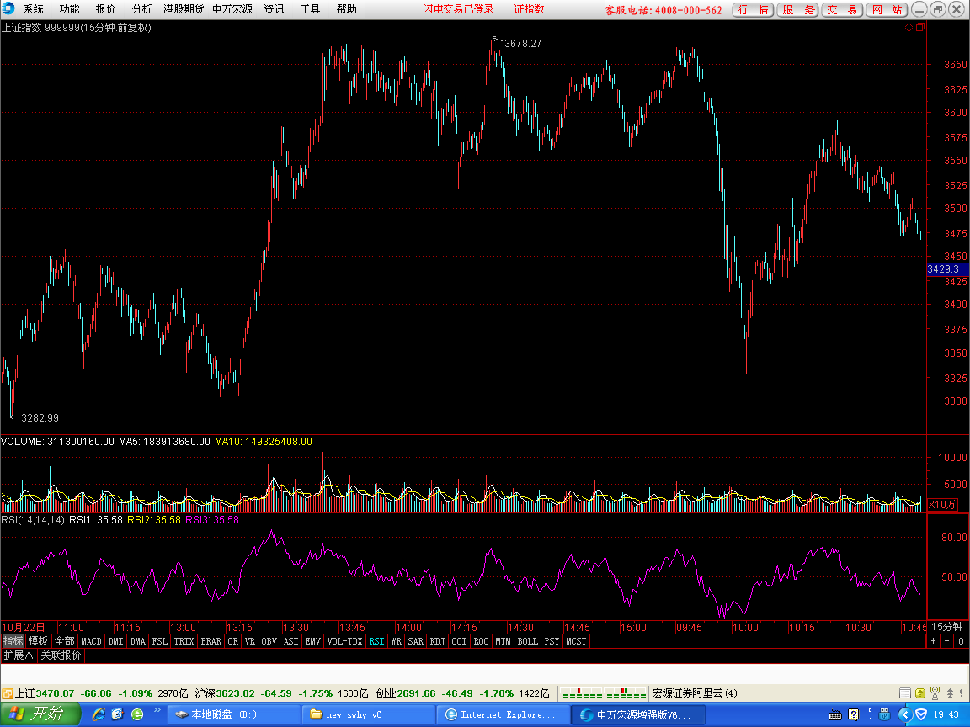Switch to the VOL-TDX indicator
Image resolution: width=970 pixels, height=727 pixels.
point(344,641)
